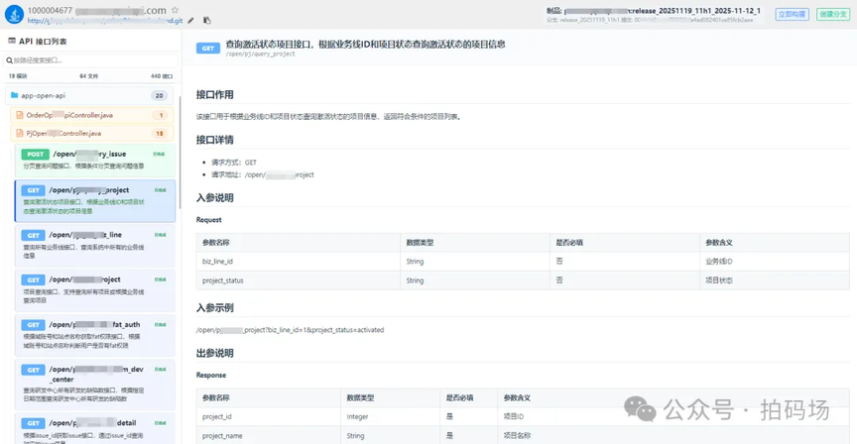
Task: Click the 项目状态 meaning cell
Action: pos(774,280)
